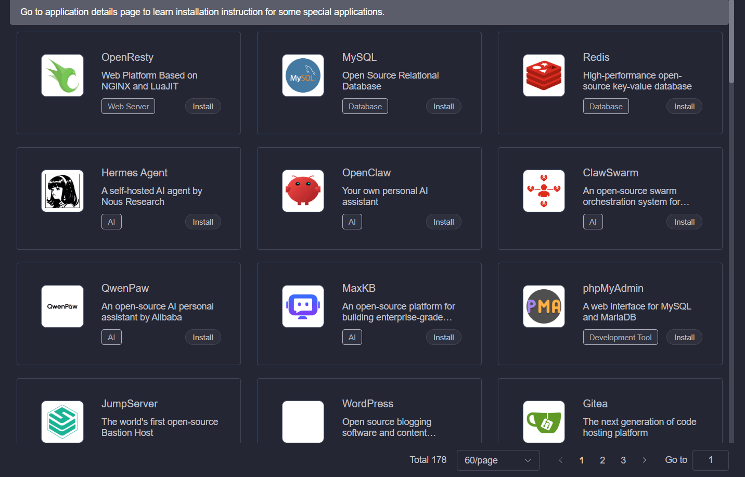
Task: Open the WordPress title
Action: pyautogui.click(x=368, y=404)
